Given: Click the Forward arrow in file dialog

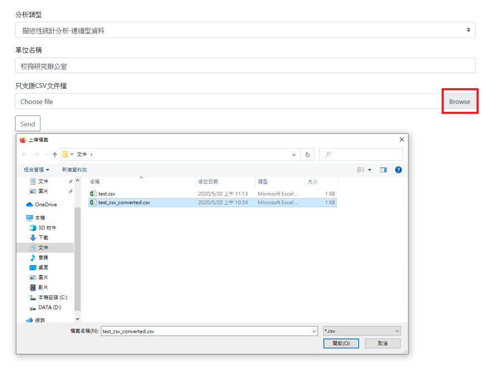Looking at the screenshot, I should (37, 155).
